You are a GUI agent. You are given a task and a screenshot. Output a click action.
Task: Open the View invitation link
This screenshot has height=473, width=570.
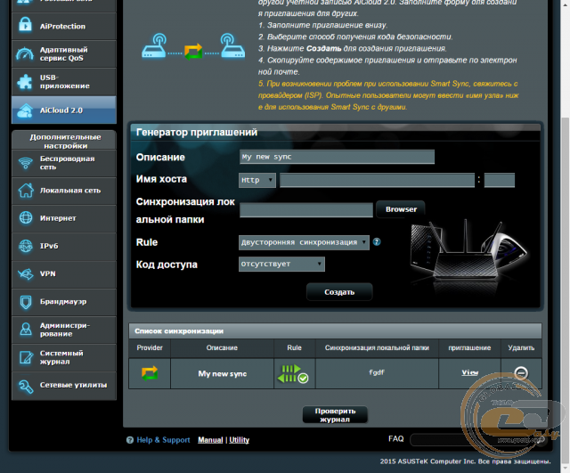tap(469, 372)
